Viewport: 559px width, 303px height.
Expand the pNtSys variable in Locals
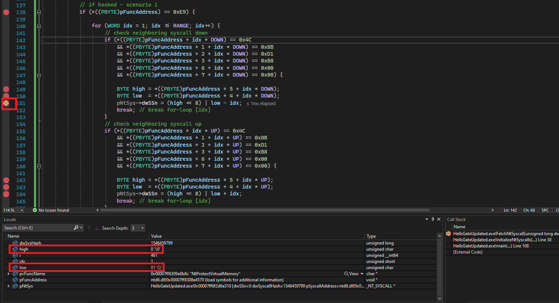9,286
